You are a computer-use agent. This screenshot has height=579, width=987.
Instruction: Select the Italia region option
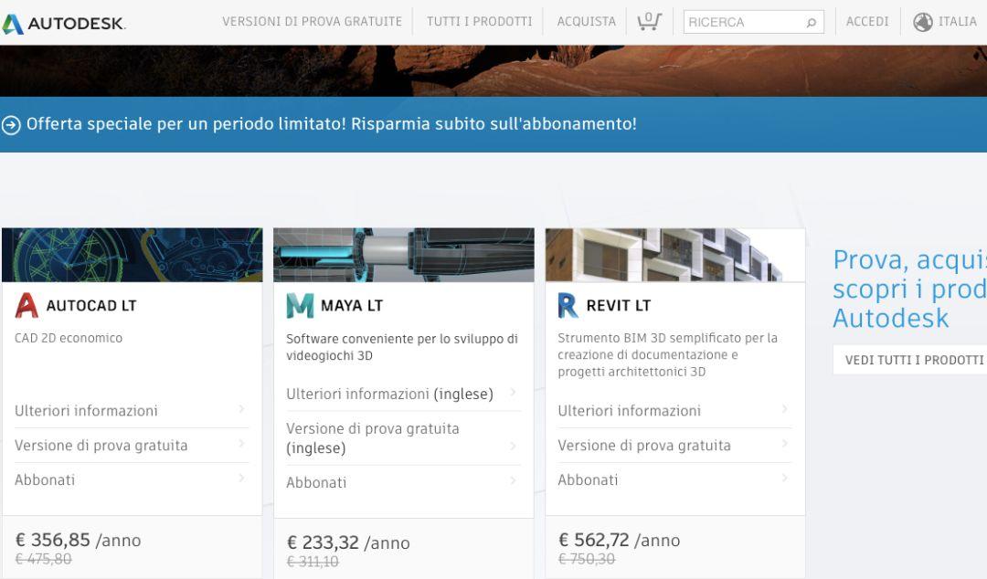pyautogui.click(x=958, y=21)
